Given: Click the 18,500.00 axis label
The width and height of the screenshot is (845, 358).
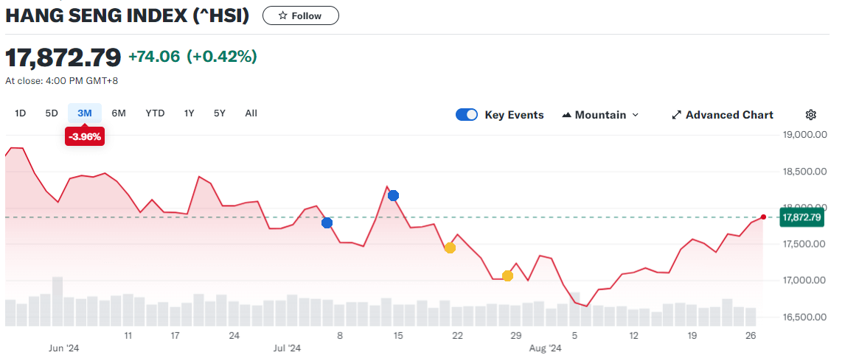Looking at the screenshot, I should click(804, 172).
